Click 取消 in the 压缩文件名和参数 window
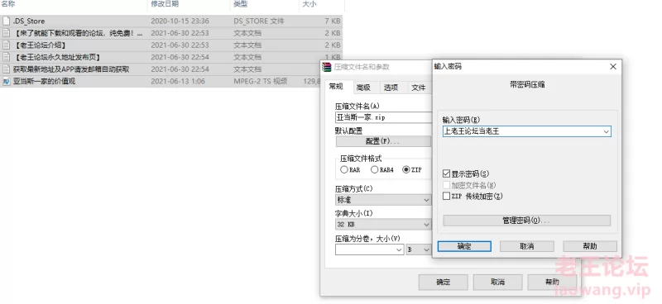The width and height of the screenshot is (662, 304). [497, 282]
